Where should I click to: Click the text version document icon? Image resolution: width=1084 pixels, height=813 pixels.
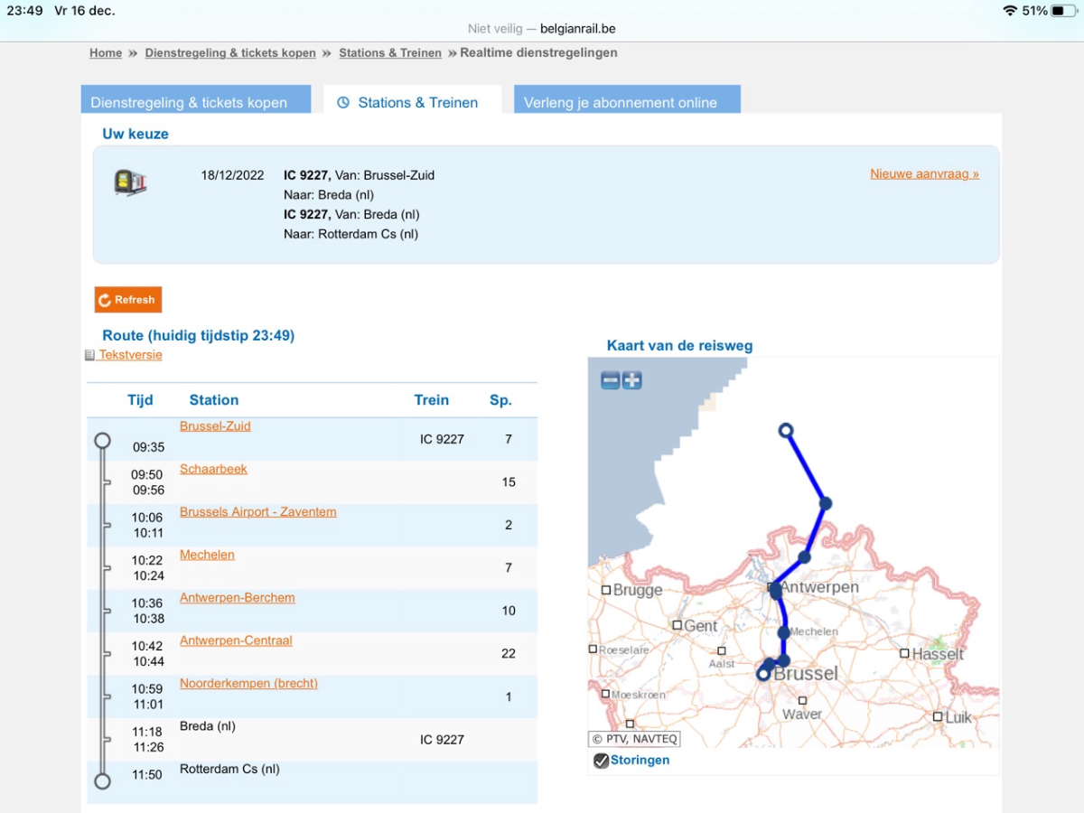[x=89, y=355]
